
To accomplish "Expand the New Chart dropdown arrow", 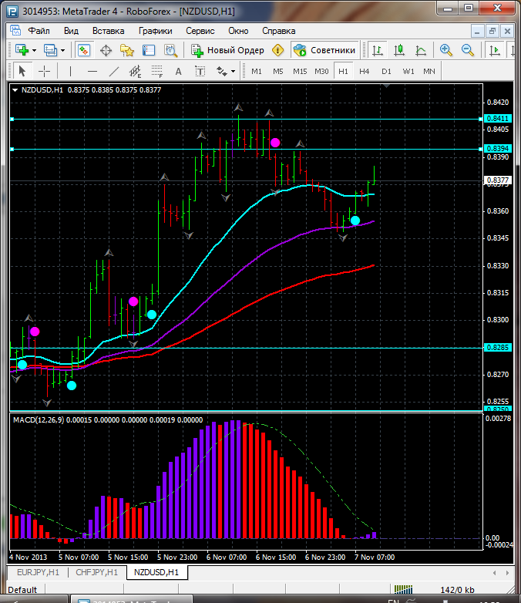I will click(35, 50).
